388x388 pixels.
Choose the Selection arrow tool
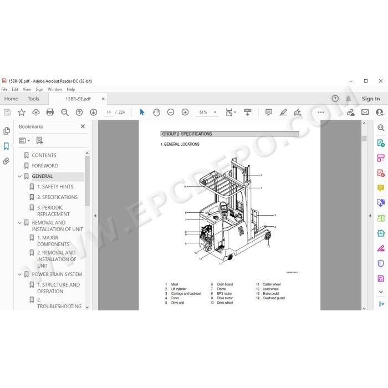142,112
